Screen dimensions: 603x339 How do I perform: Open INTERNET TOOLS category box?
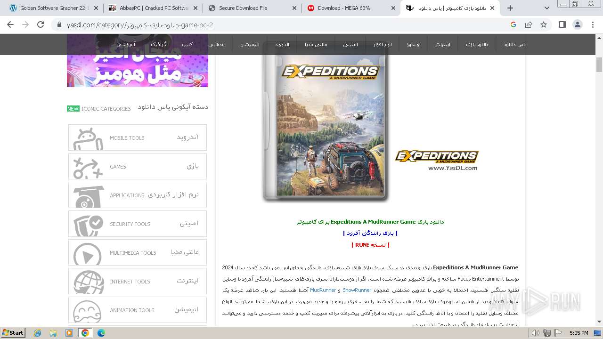(138, 281)
